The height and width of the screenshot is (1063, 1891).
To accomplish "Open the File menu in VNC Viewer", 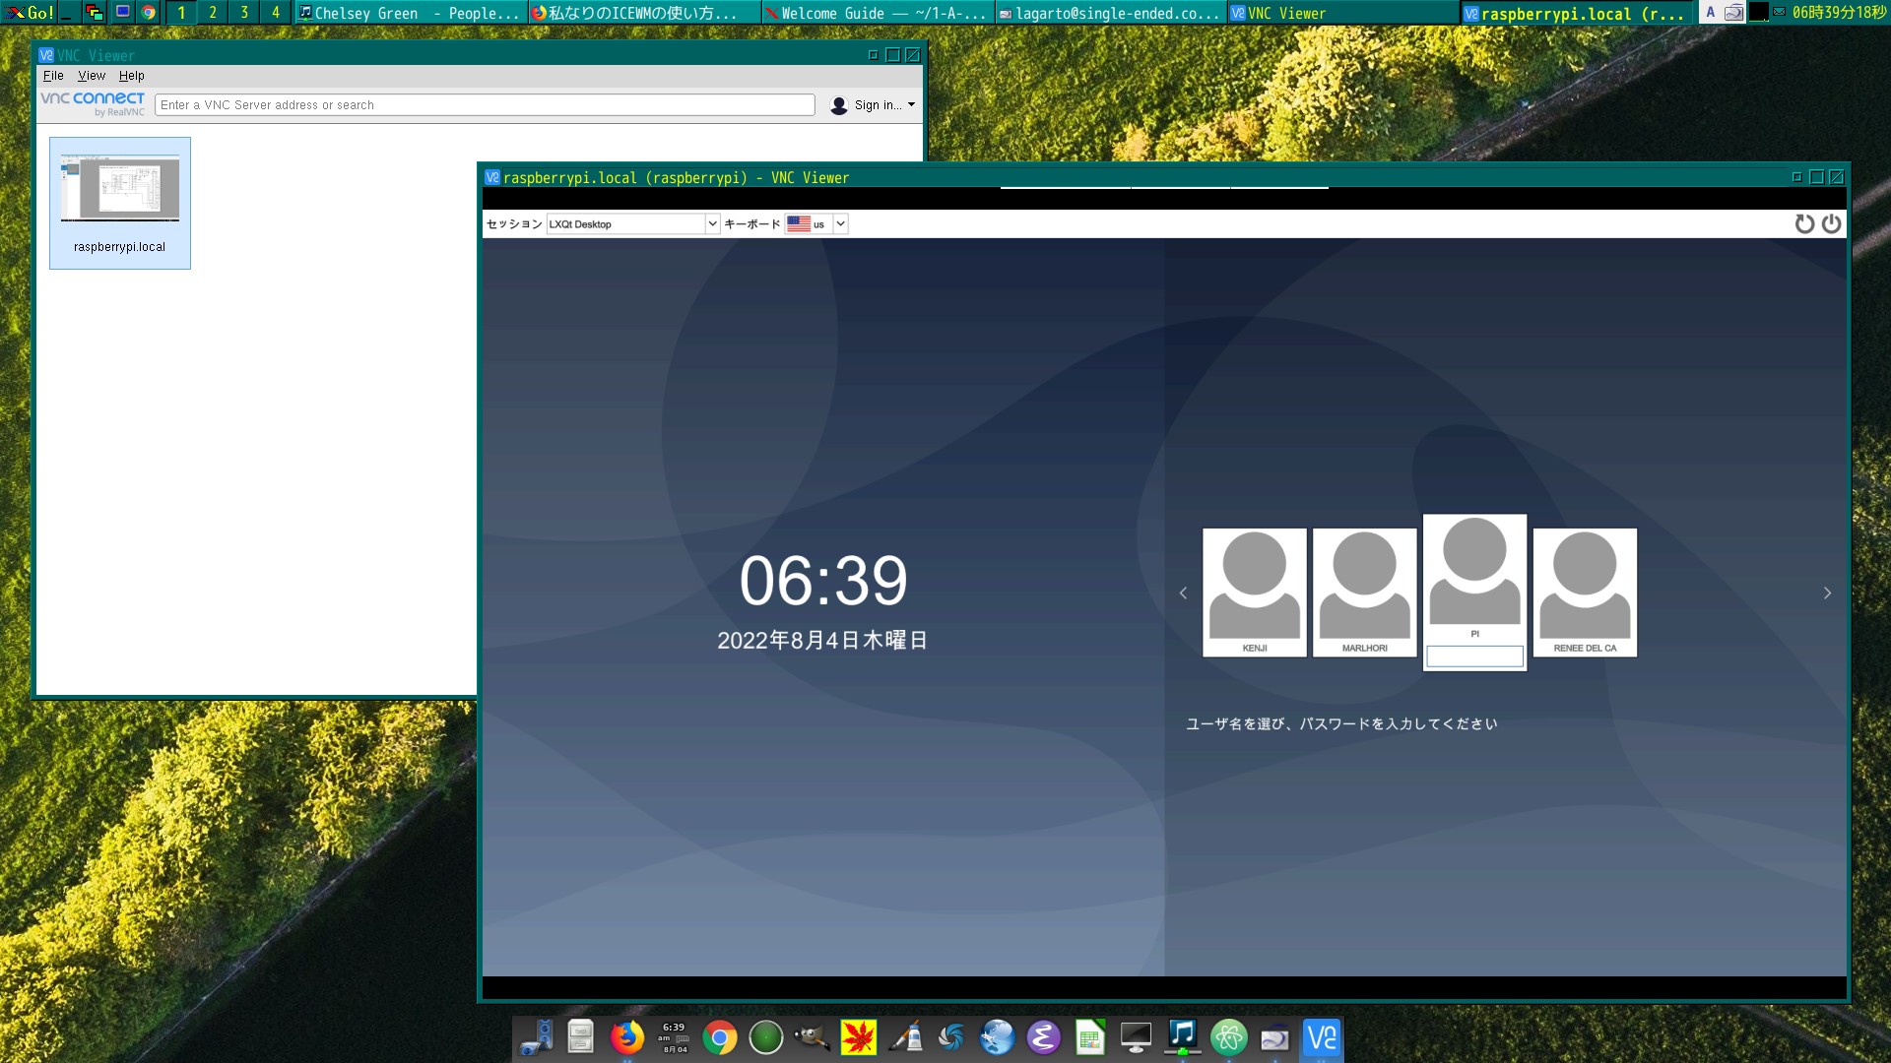I will [x=55, y=75].
